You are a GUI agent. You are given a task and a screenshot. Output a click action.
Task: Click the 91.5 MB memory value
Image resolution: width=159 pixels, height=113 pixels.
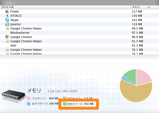[x=137, y=41]
